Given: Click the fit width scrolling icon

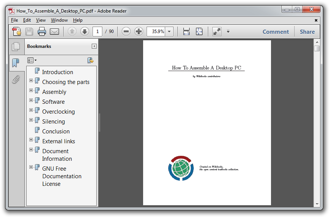Looking at the screenshot, I should point(186,32).
